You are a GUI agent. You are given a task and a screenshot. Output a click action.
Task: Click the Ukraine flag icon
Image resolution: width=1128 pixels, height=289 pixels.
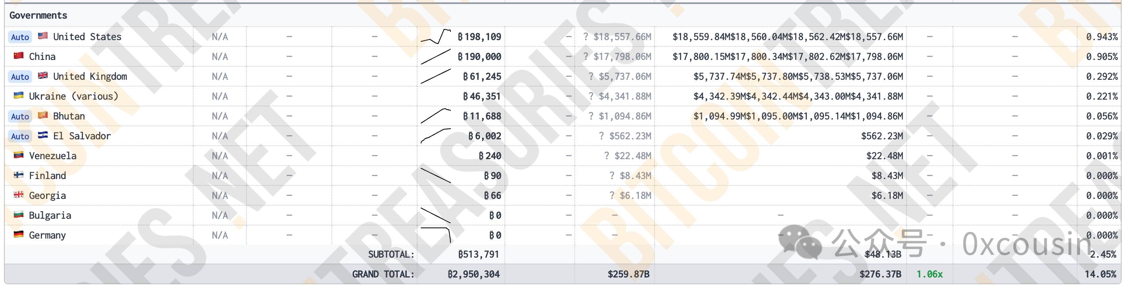coord(18,95)
